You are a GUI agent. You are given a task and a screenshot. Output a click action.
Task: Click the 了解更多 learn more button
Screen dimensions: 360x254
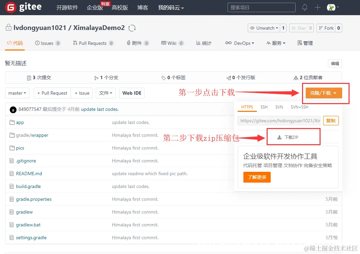257,177
